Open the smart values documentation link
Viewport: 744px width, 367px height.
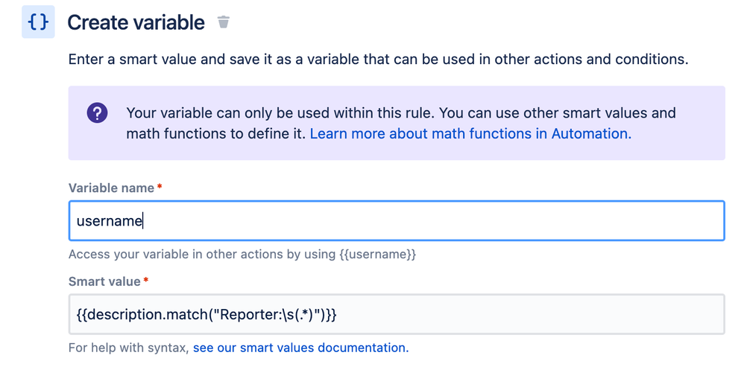[x=300, y=348]
